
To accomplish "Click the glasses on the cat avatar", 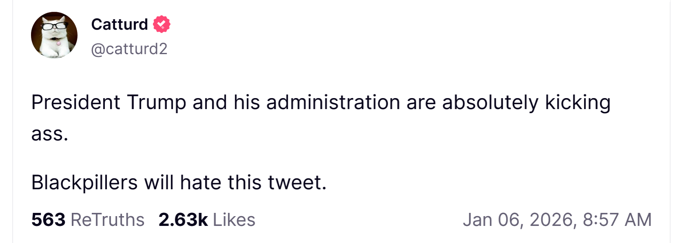I will (54, 26).
